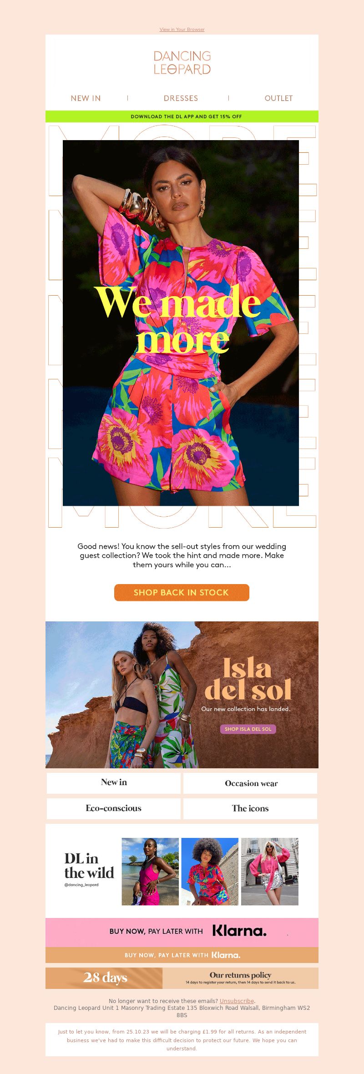The height and width of the screenshot is (1074, 364).
Task: Click the SHOP ISLA DEL SOL button
Action: click(248, 729)
